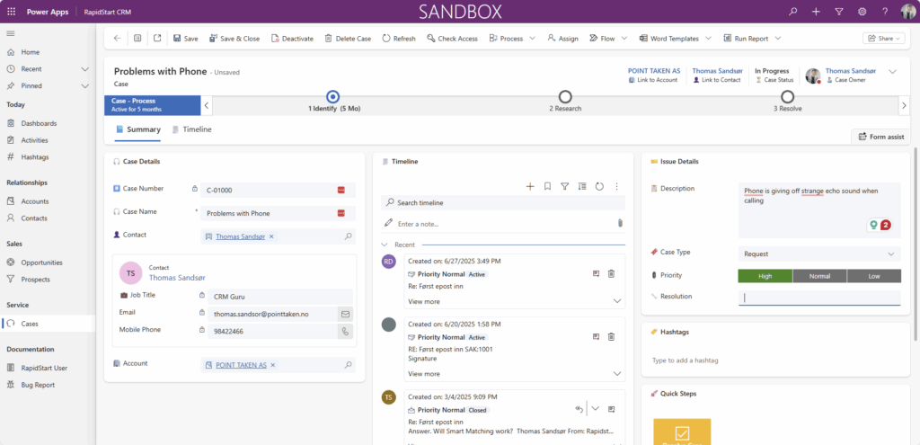Viewport: 920px width, 445px height.
Task: Remove Thomas Sandsør from the Contact lookup
Action: tap(271, 236)
